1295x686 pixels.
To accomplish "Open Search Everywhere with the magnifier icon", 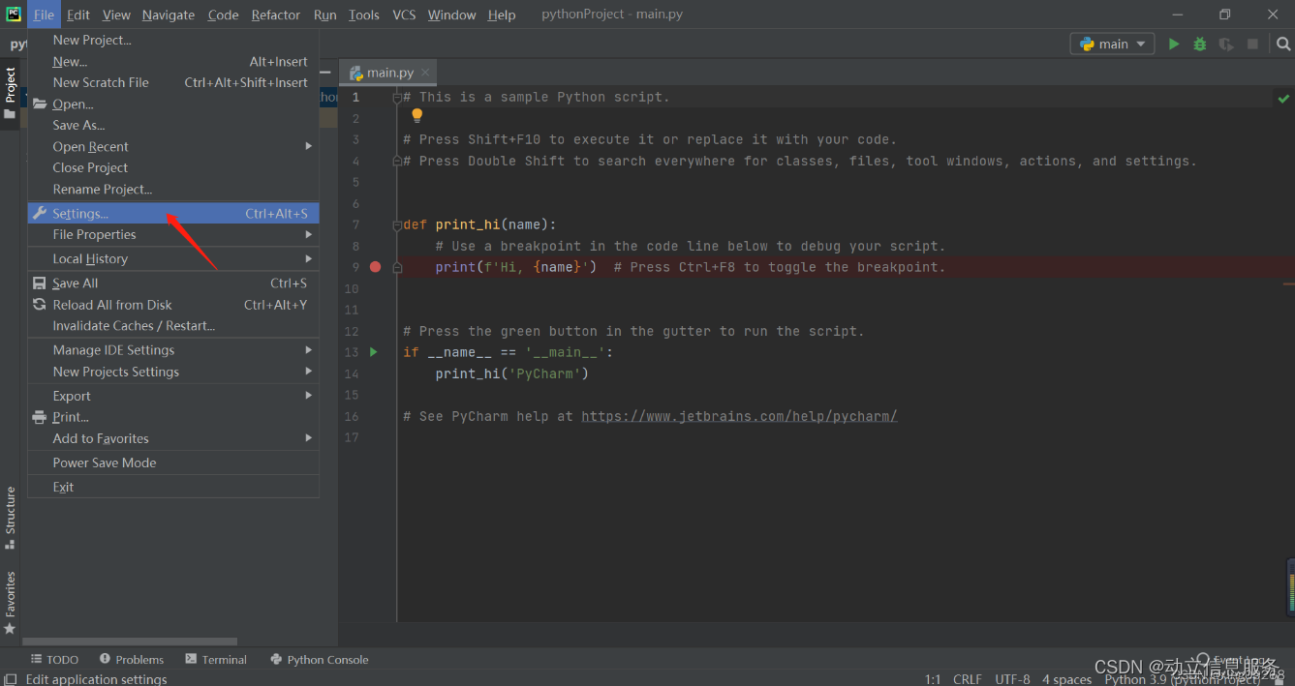I will click(1283, 44).
